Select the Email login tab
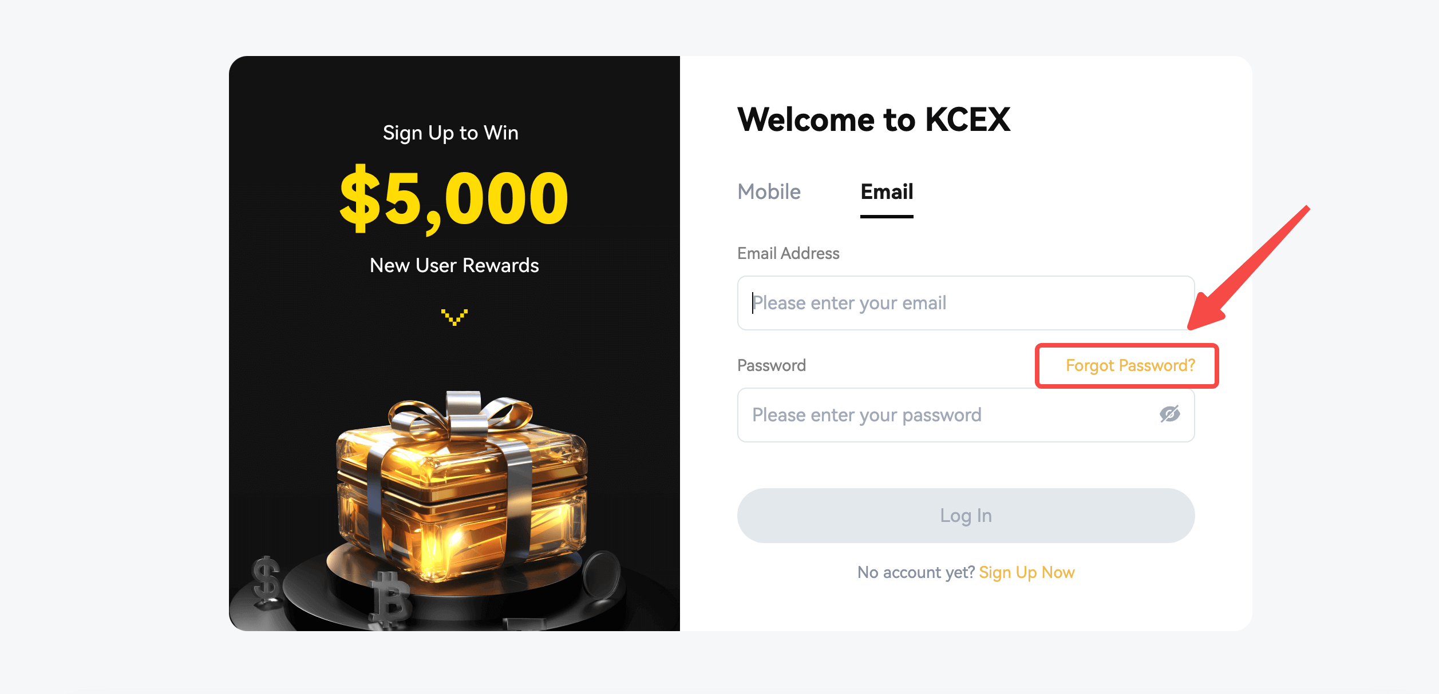Image resolution: width=1439 pixels, height=694 pixels. (887, 192)
